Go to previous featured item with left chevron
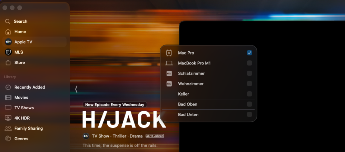Image resolution: width=345 pixels, height=152 pixels. pyautogui.click(x=76, y=89)
